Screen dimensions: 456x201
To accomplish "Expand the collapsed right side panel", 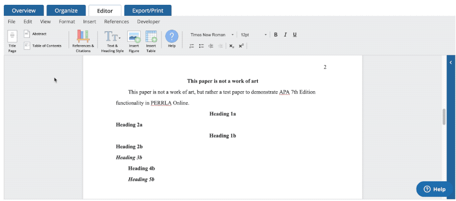I will click(x=451, y=62).
